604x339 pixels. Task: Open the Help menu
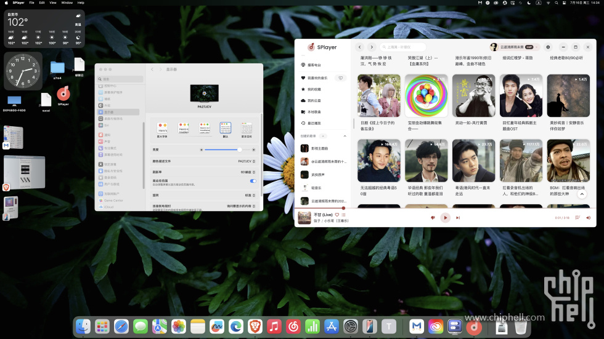(81, 2)
